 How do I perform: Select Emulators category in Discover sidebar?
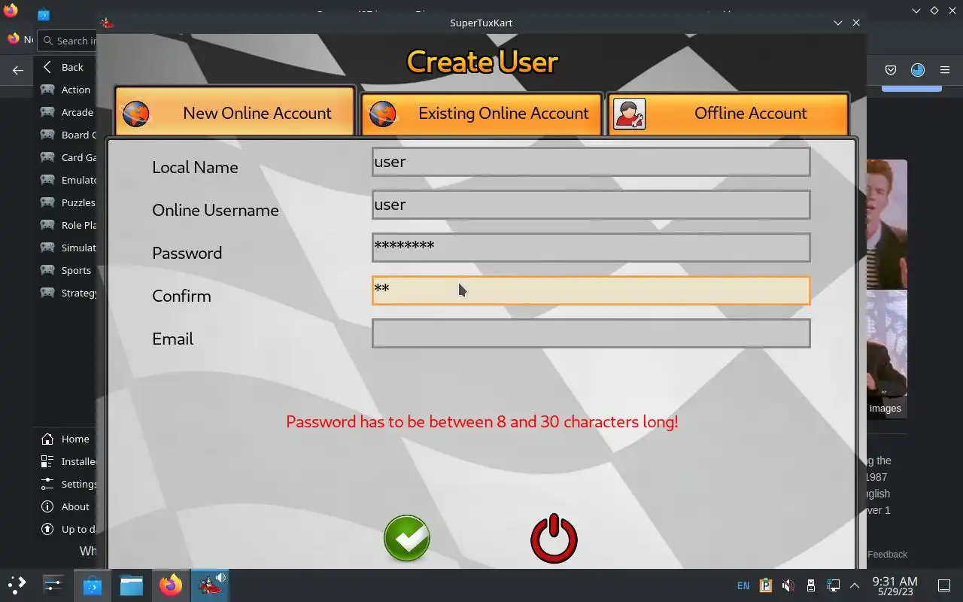(x=66, y=180)
